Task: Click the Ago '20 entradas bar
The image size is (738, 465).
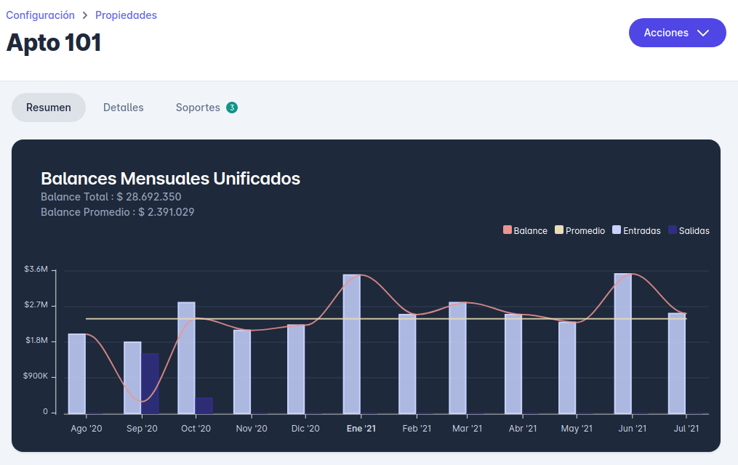Action: click(77, 373)
